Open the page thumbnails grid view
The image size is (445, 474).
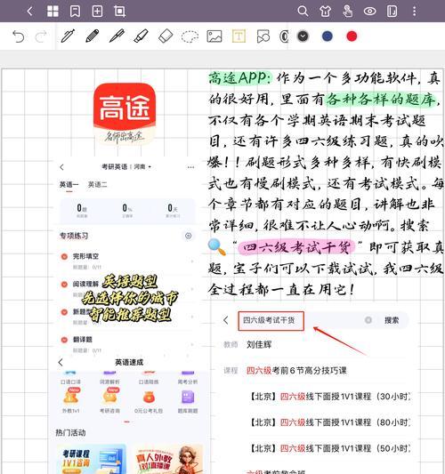click(x=53, y=12)
